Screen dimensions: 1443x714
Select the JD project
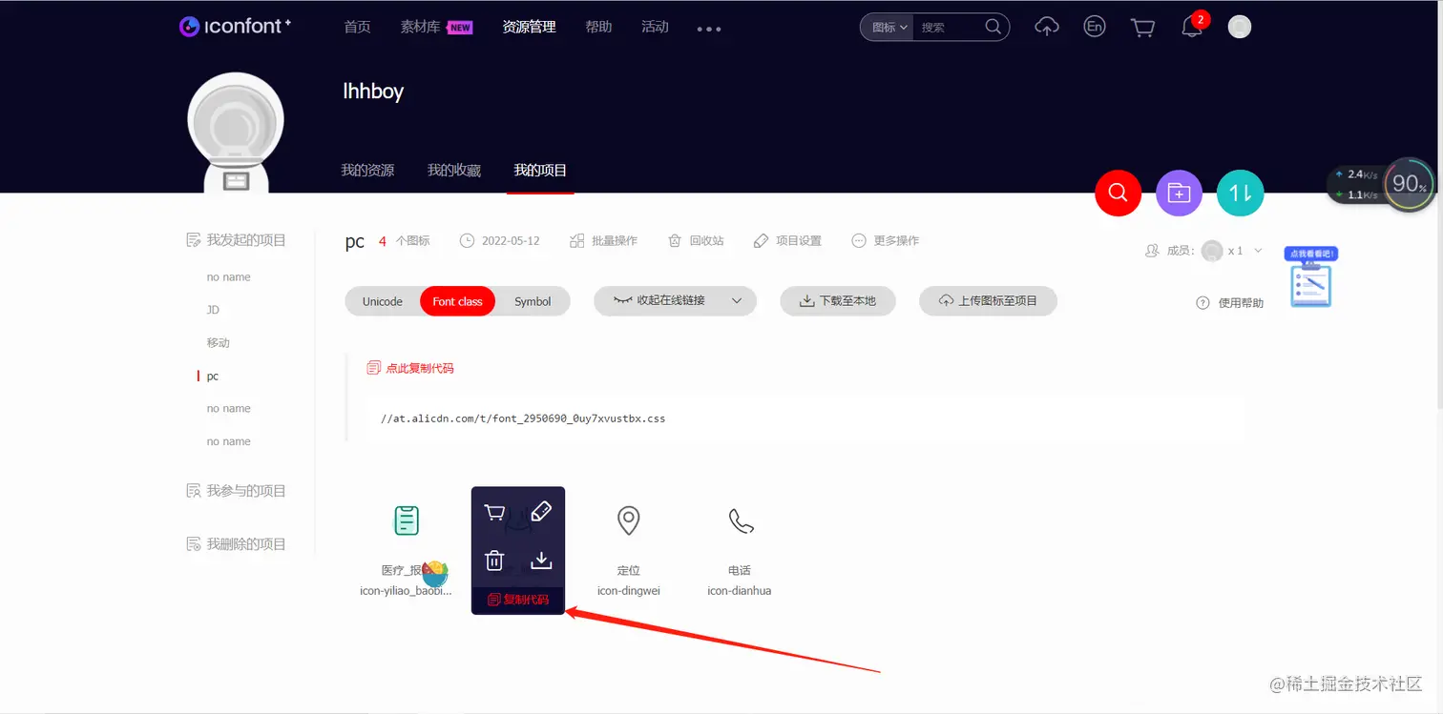[x=213, y=310]
